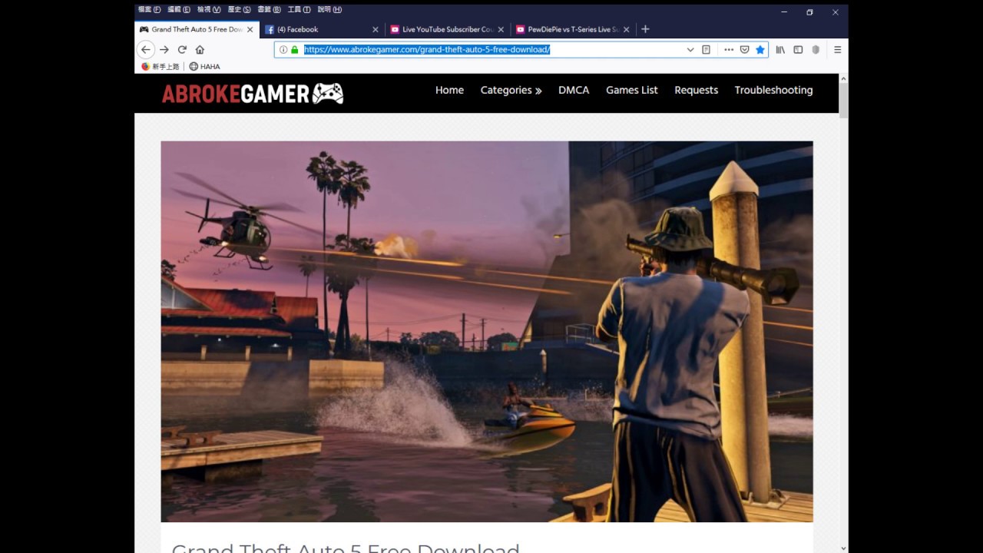
Task: Open page actions three-dot menu
Action: tap(729, 49)
